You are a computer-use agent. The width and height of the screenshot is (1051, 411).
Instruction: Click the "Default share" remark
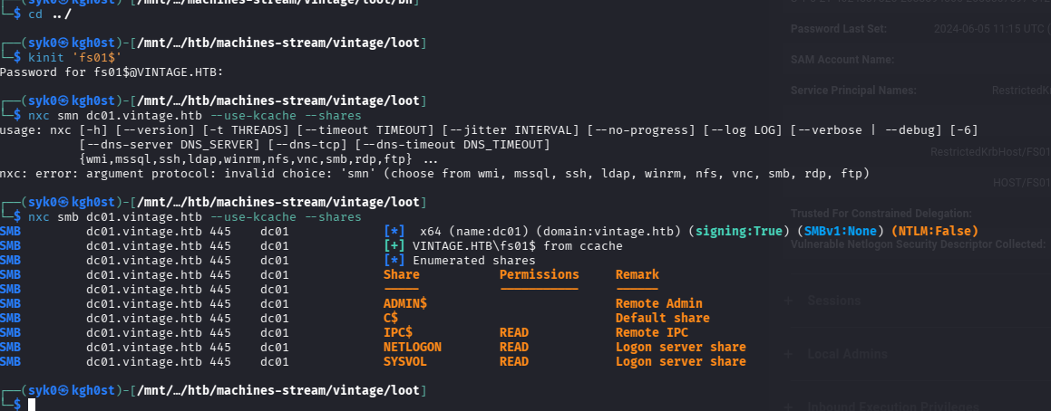[662, 318]
